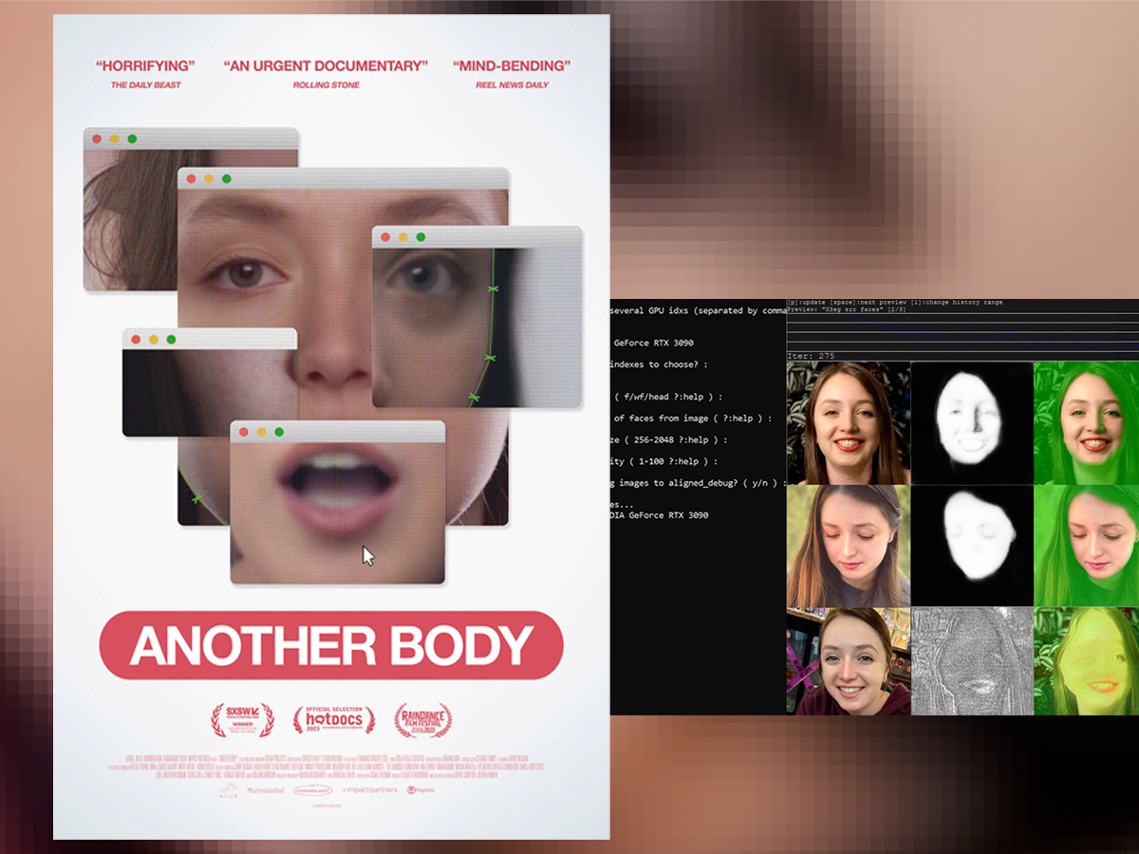Click the green dot on the hair window
Screen dimensions: 1139x854
[x=132, y=139]
